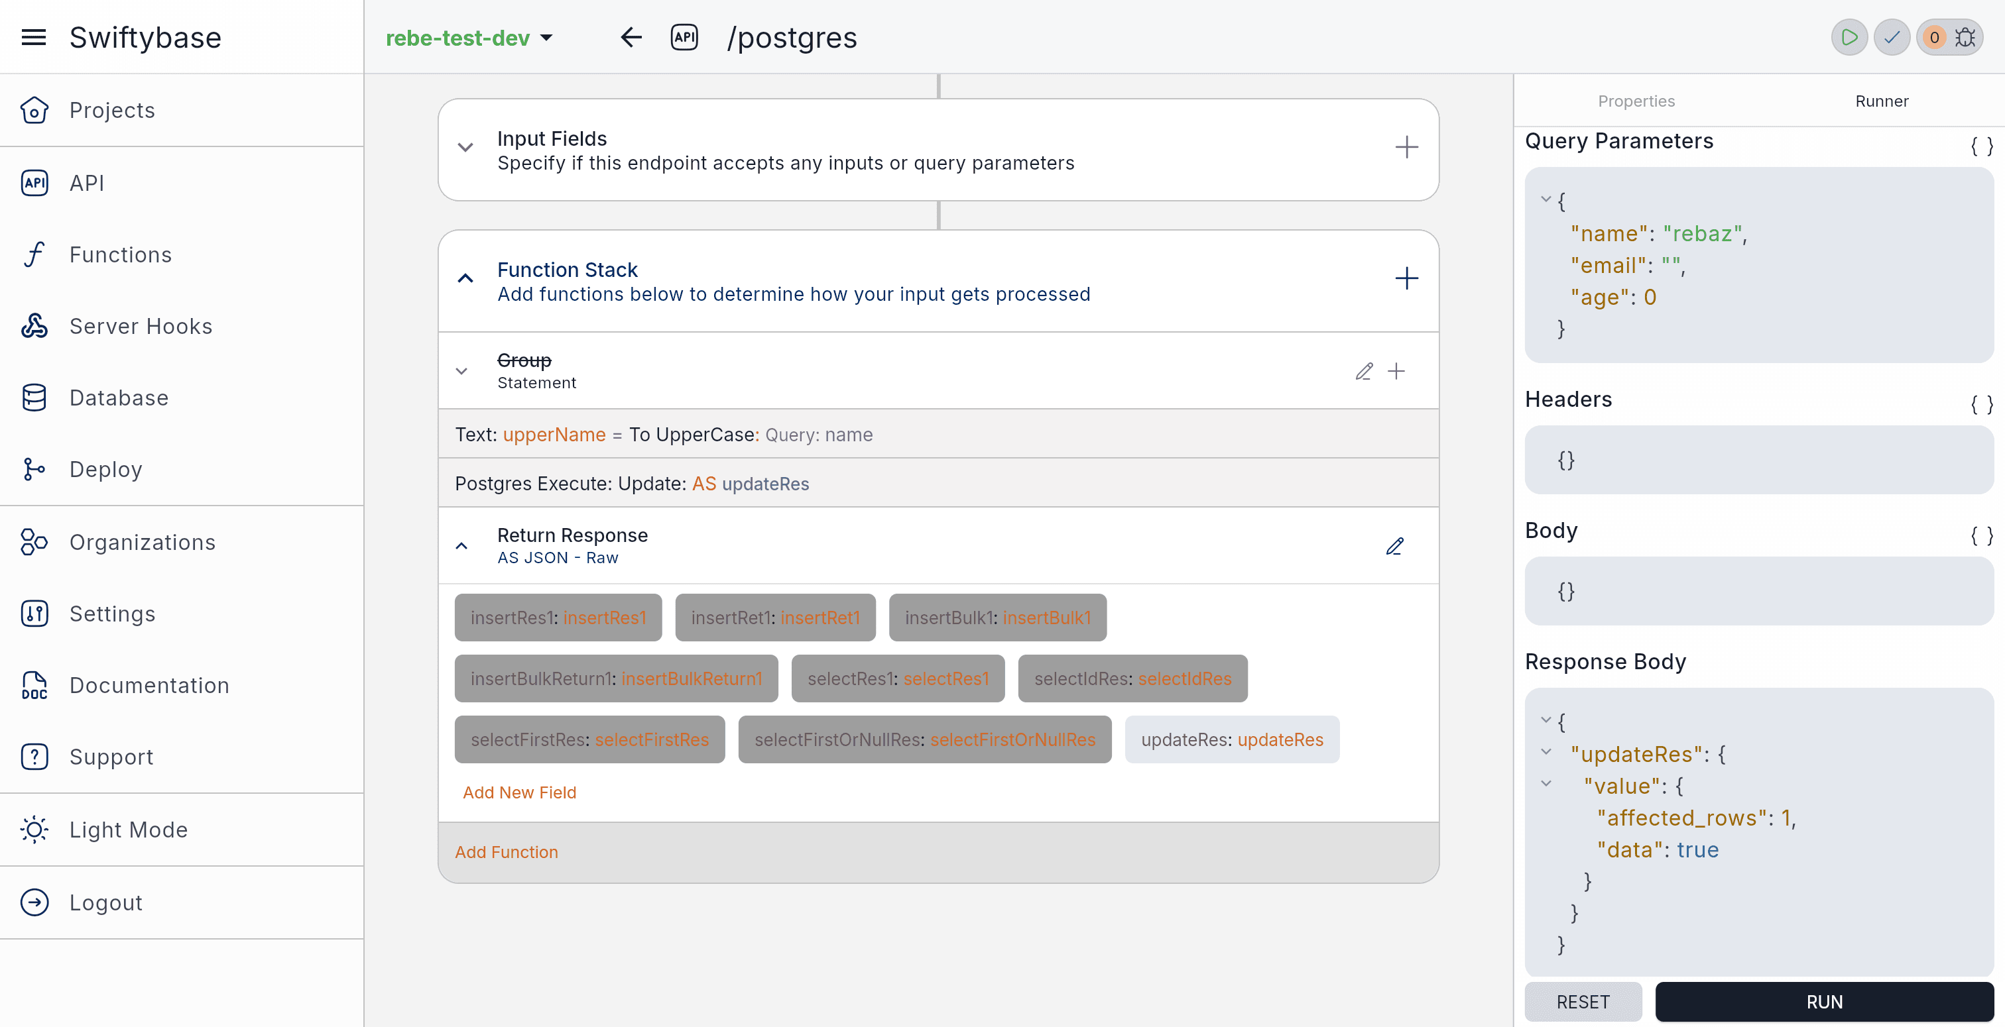Open the API section in sidebar

(x=182, y=183)
